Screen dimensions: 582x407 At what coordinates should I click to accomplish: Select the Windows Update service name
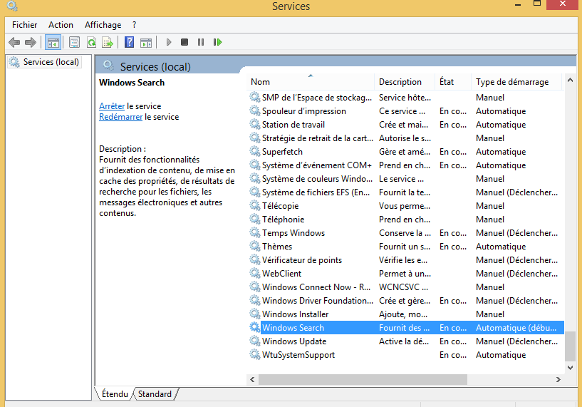coord(294,341)
